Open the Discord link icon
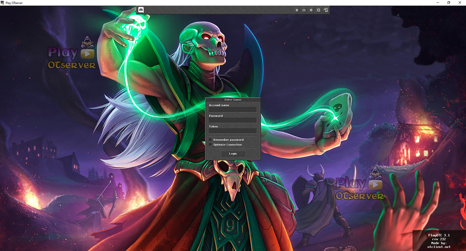This screenshot has height=251, width=466. (141, 10)
